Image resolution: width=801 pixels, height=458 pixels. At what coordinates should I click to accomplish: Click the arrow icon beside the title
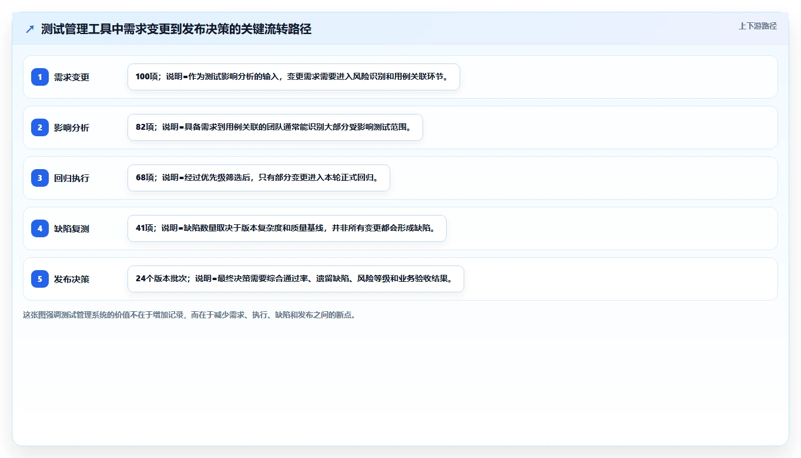pos(30,29)
